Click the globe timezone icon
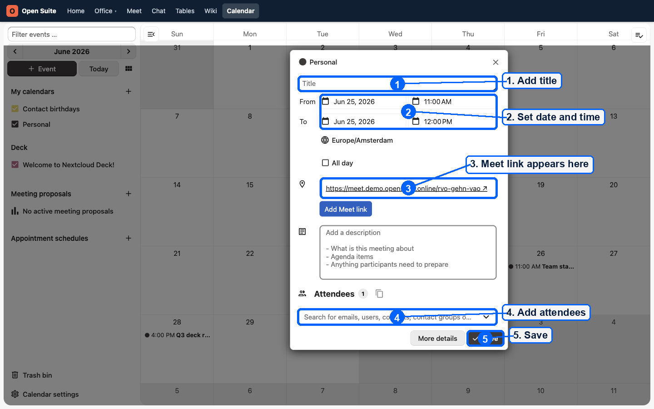 [x=325, y=140]
